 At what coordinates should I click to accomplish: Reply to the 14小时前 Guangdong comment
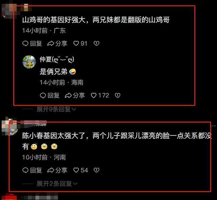click(32, 44)
